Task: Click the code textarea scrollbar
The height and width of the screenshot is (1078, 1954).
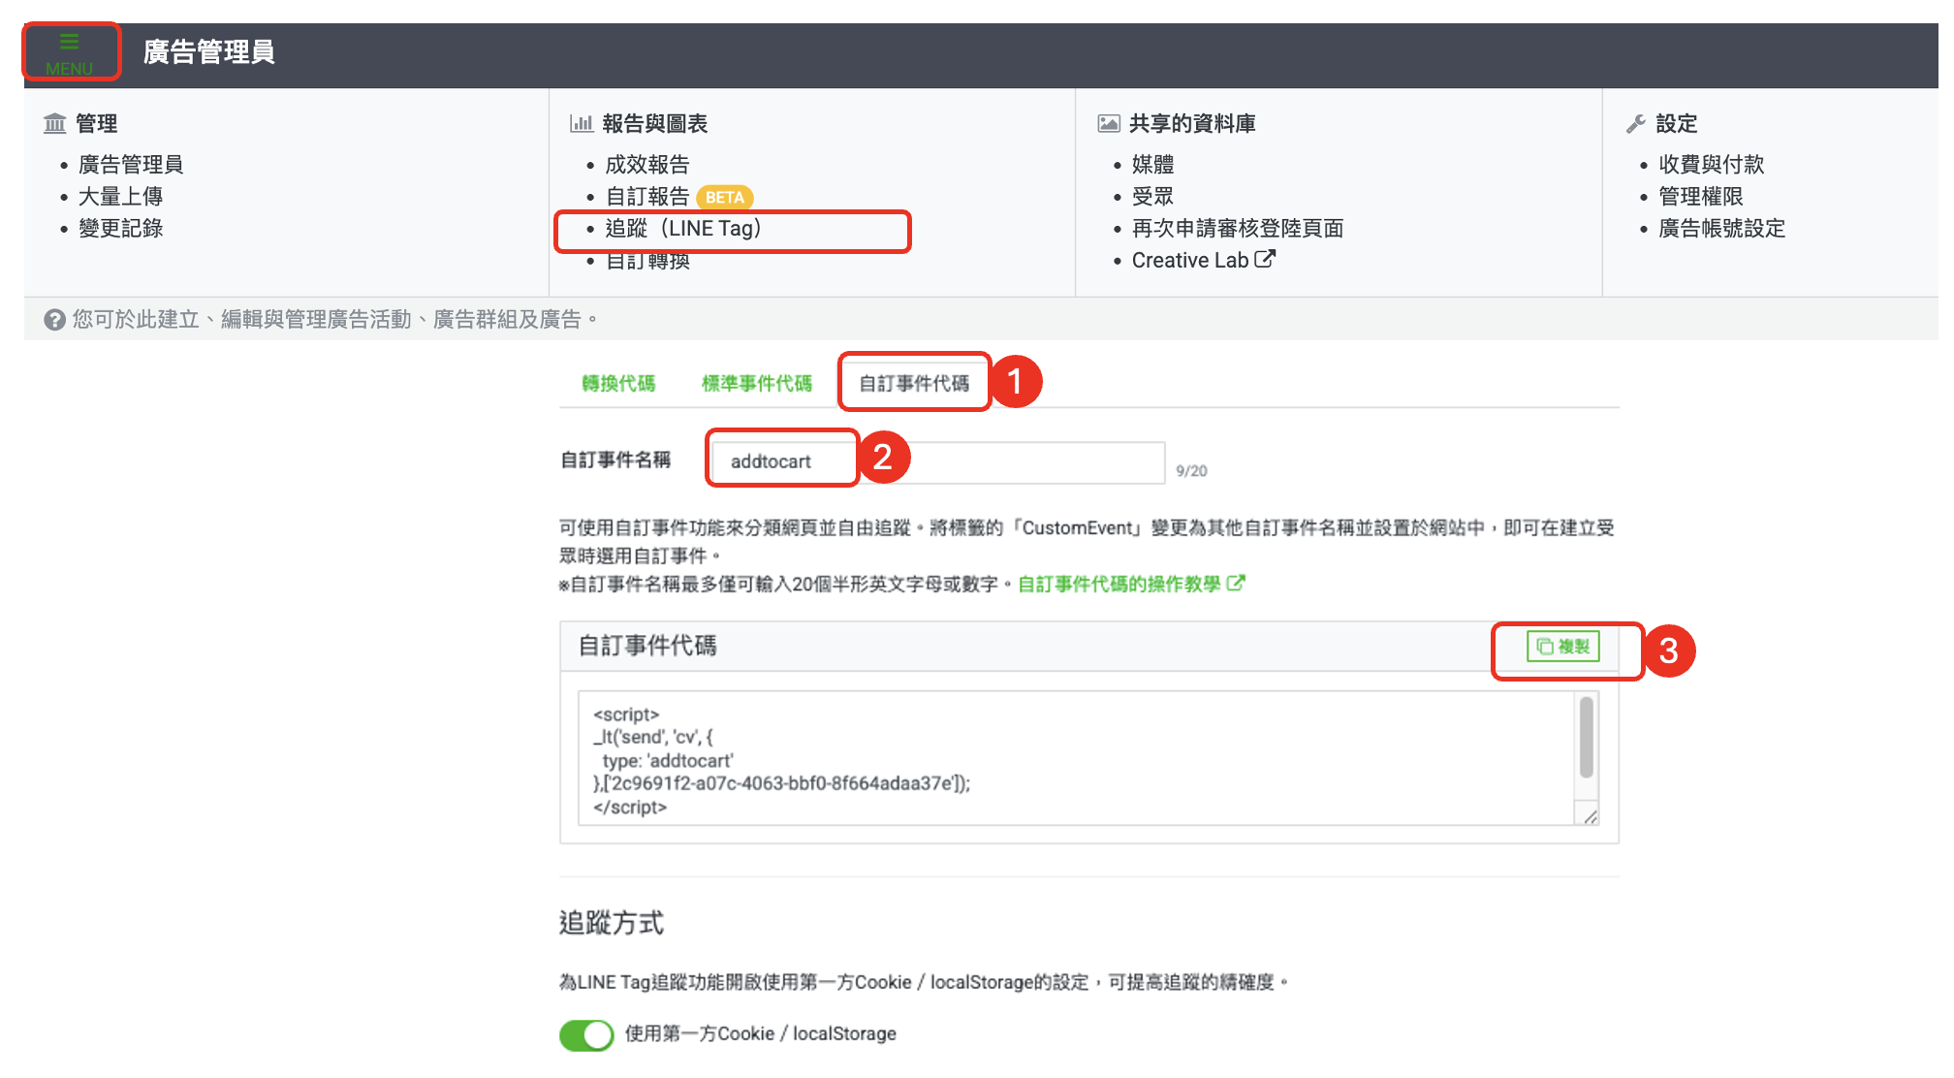Action: click(1587, 737)
